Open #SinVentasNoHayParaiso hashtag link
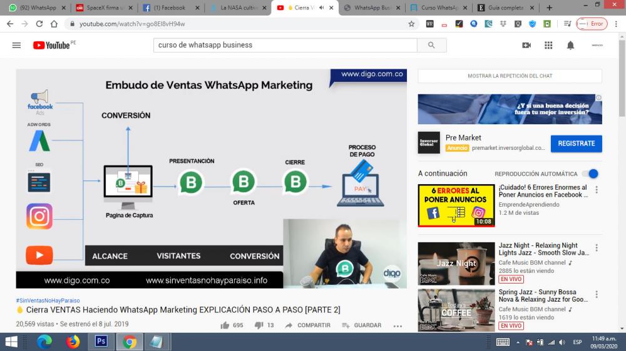 (x=48, y=300)
